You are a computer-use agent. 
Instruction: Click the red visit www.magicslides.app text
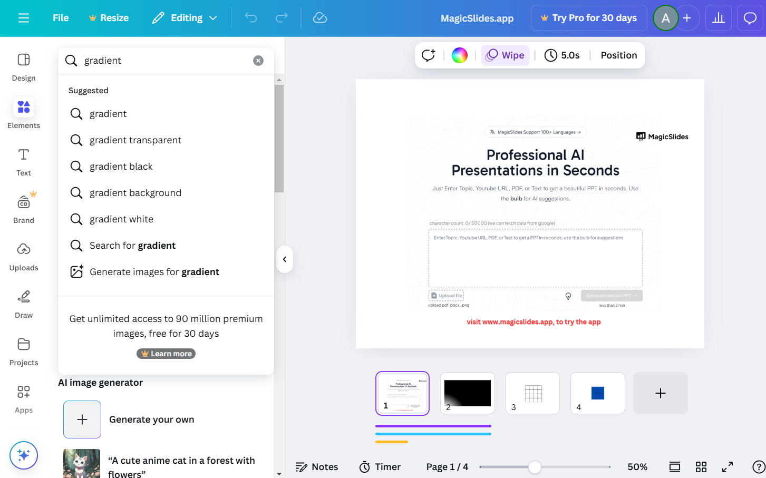[534, 322]
